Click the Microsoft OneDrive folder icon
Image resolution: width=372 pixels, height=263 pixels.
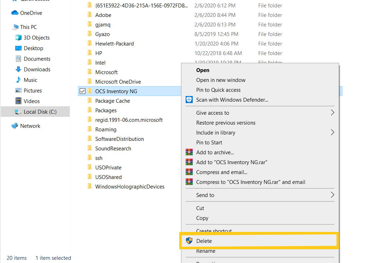[90, 82]
